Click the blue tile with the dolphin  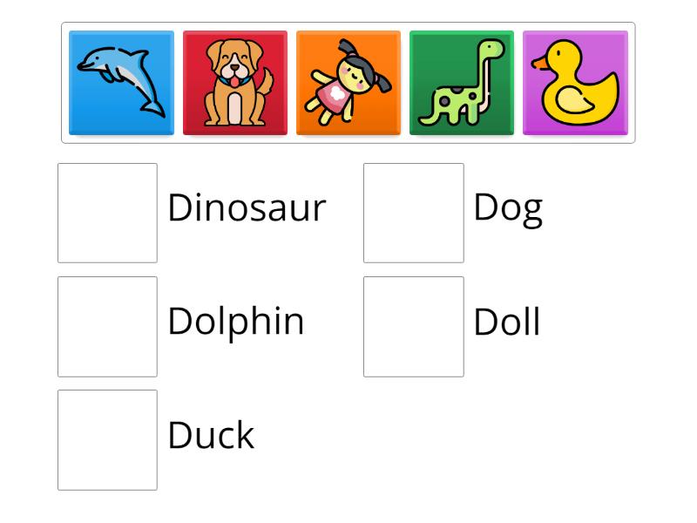point(120,83)
